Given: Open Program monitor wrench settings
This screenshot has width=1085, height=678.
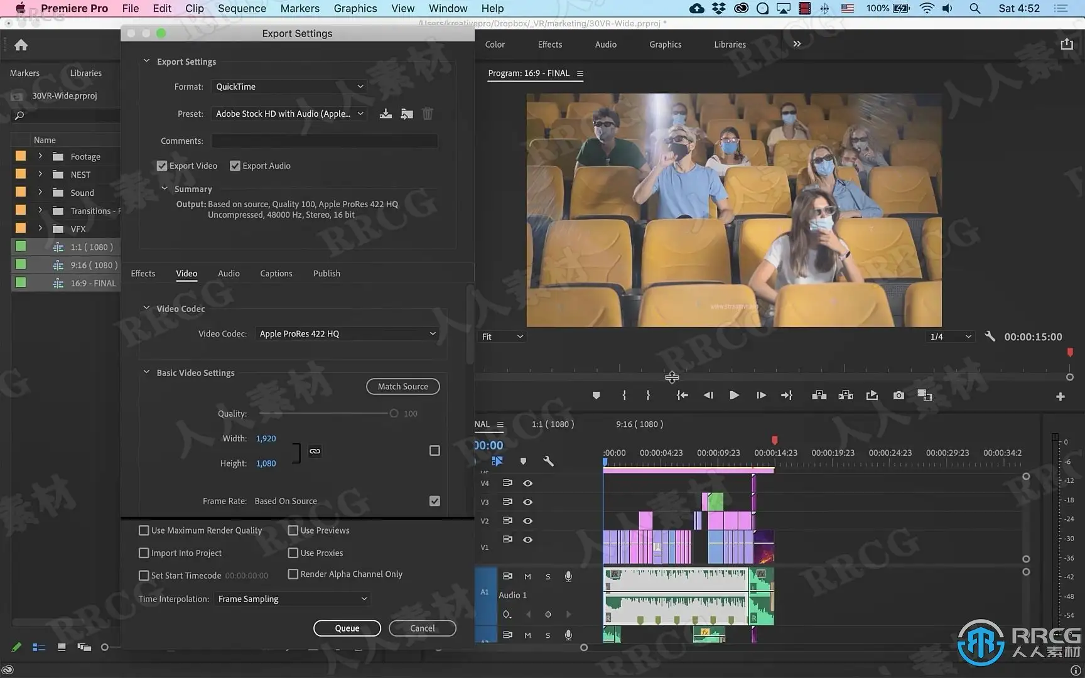Looking at the screenshot, I should tap(990, 336).
